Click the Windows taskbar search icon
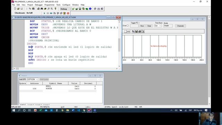The width and height of the screenshot is (222, 125). 19,110
